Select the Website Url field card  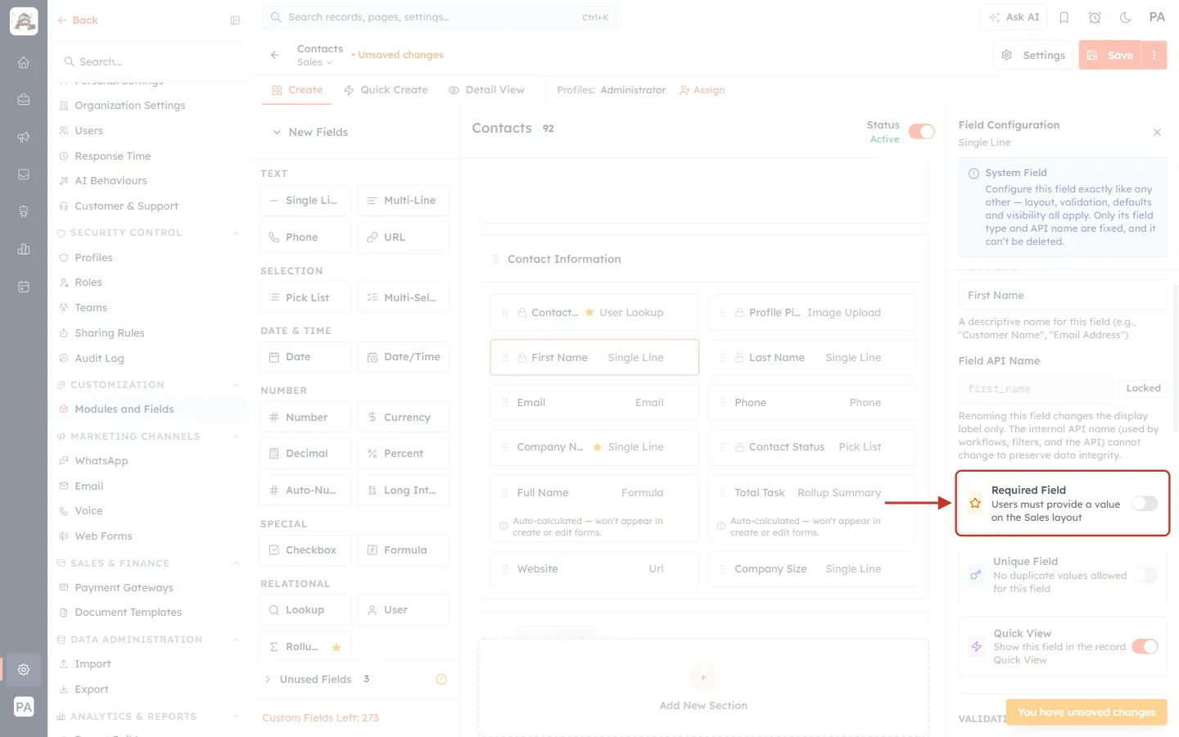click(x=594, y=569)
